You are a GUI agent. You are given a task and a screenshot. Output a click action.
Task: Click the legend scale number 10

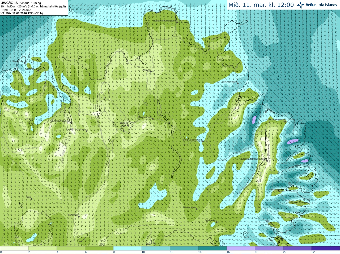tap(143, 252)
